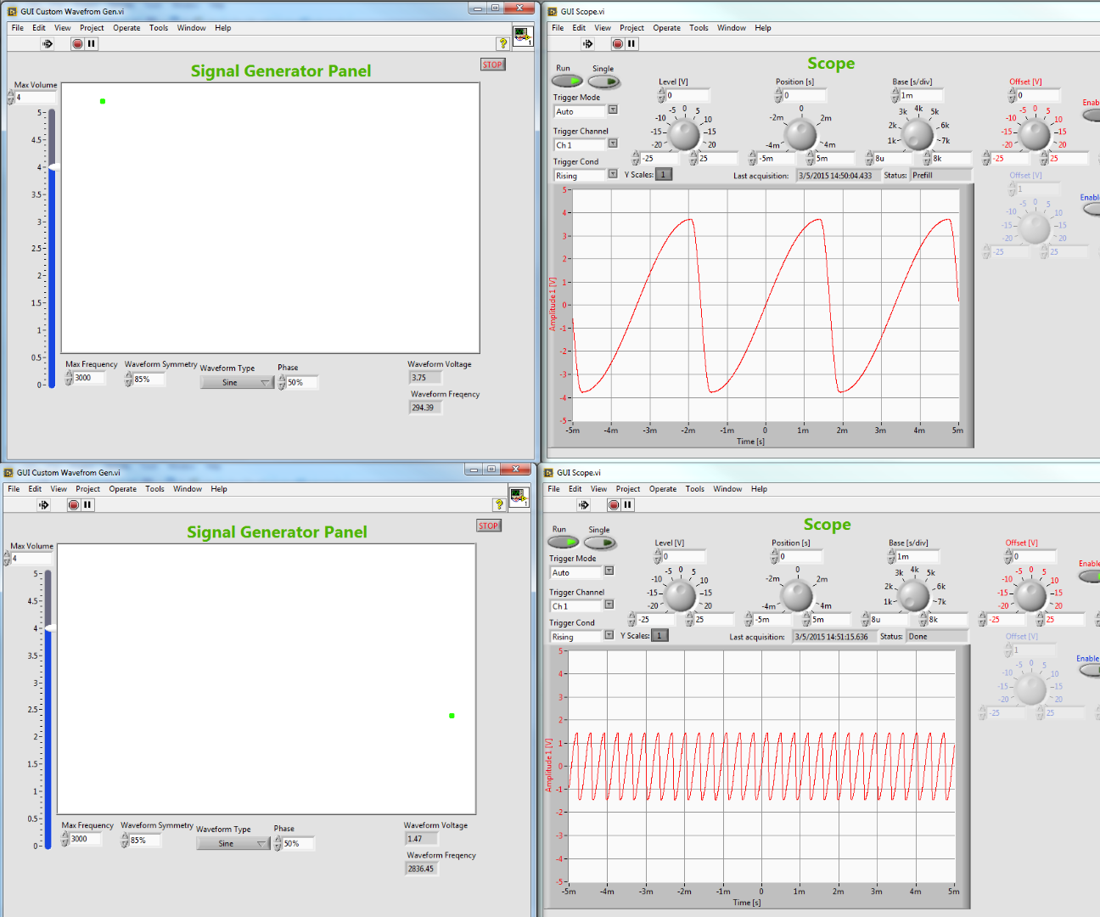Click the red Abort icon in lower GUI Scope.vi
The width and height of the screenshot is (1100, 917).
point(615,504)
